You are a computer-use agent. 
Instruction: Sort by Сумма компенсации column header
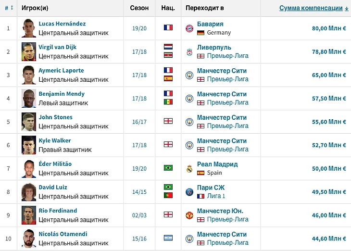(x=314, y=8)
